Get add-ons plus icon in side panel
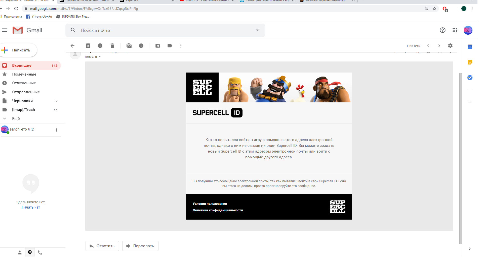Viewport: 483px width, 261px height. pos(470,102)
